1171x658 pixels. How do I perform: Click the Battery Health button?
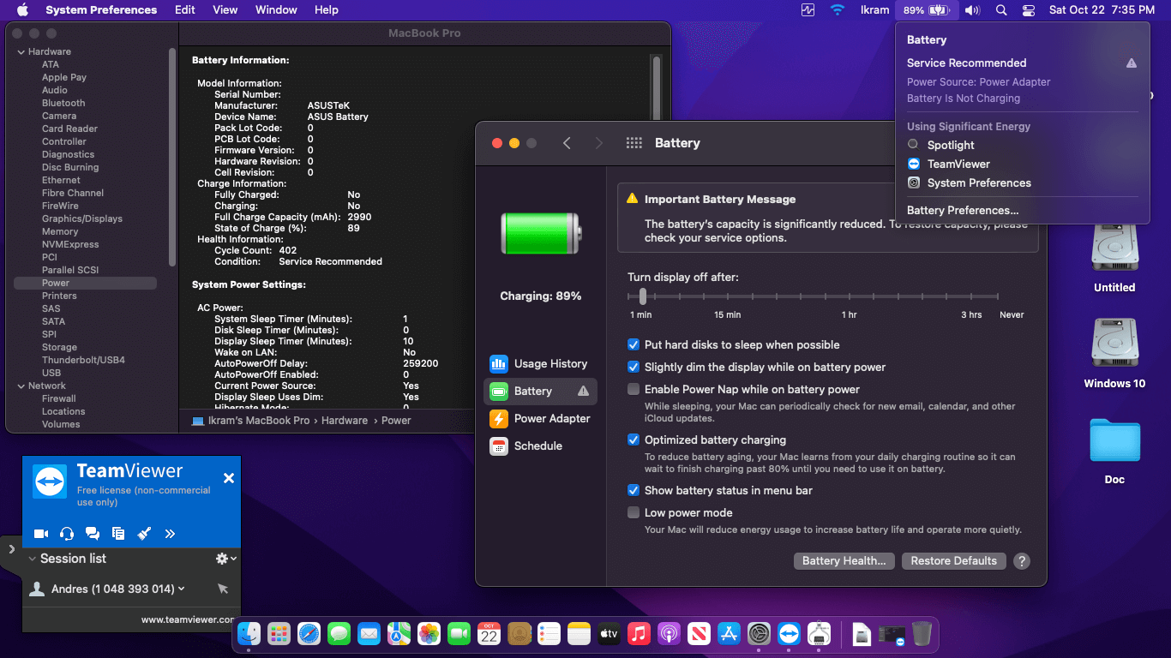[x=844, y=560]
